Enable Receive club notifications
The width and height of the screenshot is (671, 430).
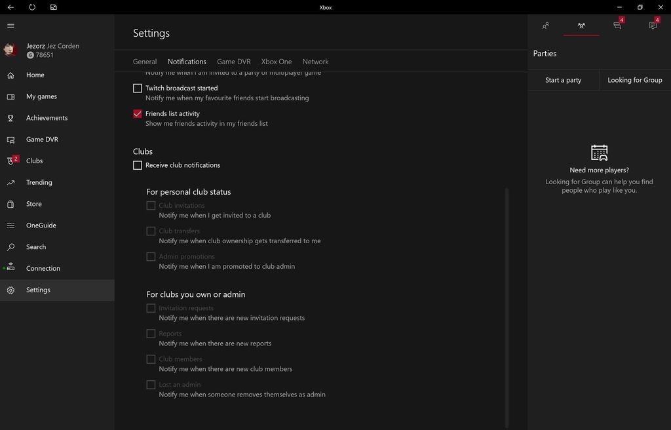tap(138, 165)
